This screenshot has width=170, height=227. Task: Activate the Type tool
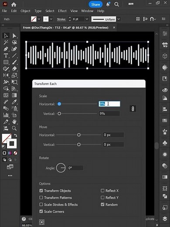(x=6, y=55)
